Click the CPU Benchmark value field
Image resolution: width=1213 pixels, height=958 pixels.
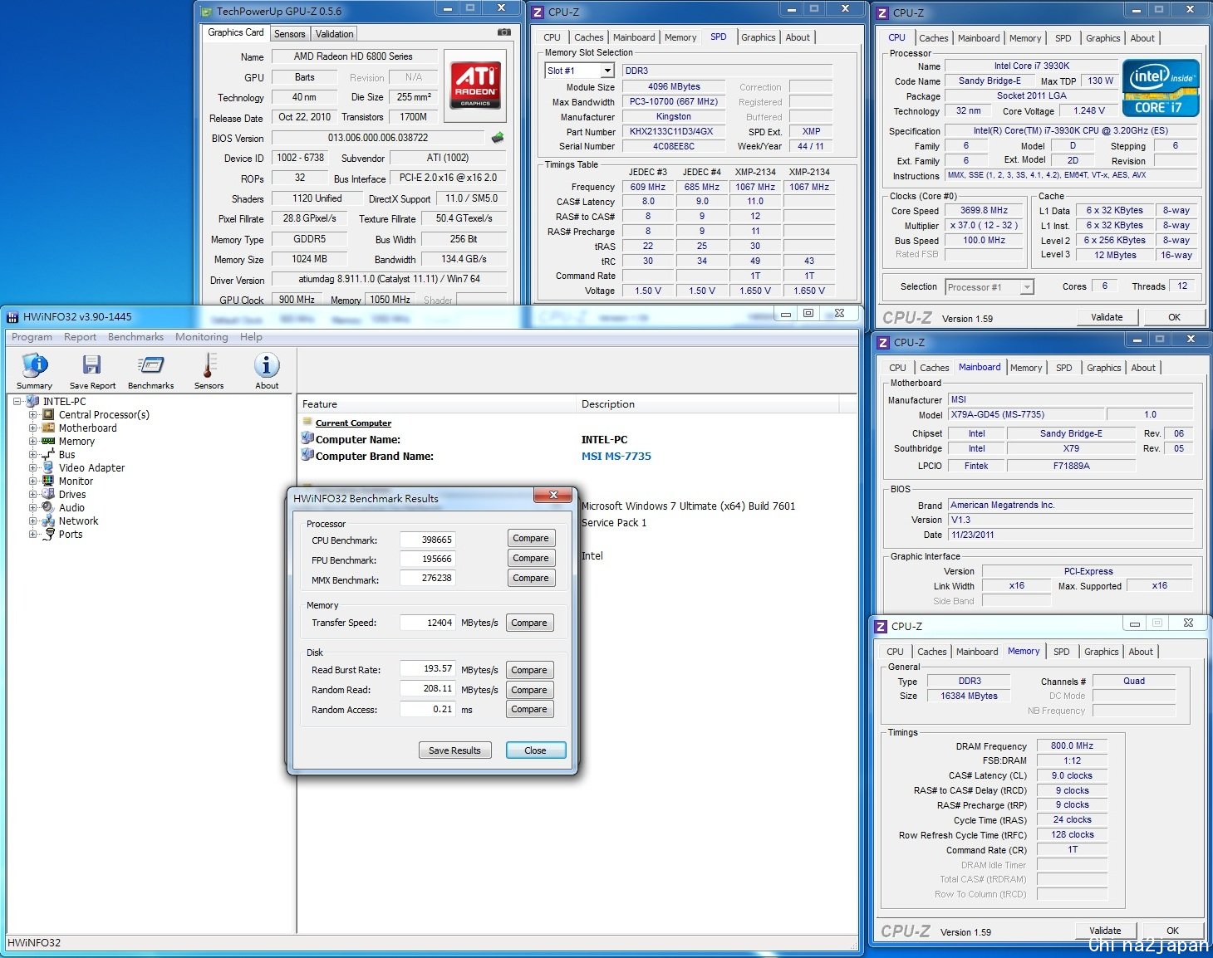pyautogui.click(x=427, y=540)
